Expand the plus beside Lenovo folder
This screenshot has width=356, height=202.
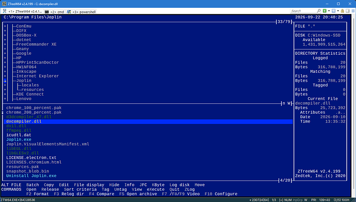coord(5,99)
